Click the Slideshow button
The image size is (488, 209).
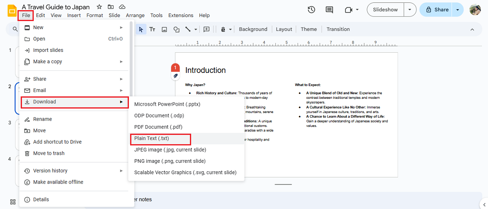pos(385,10)
